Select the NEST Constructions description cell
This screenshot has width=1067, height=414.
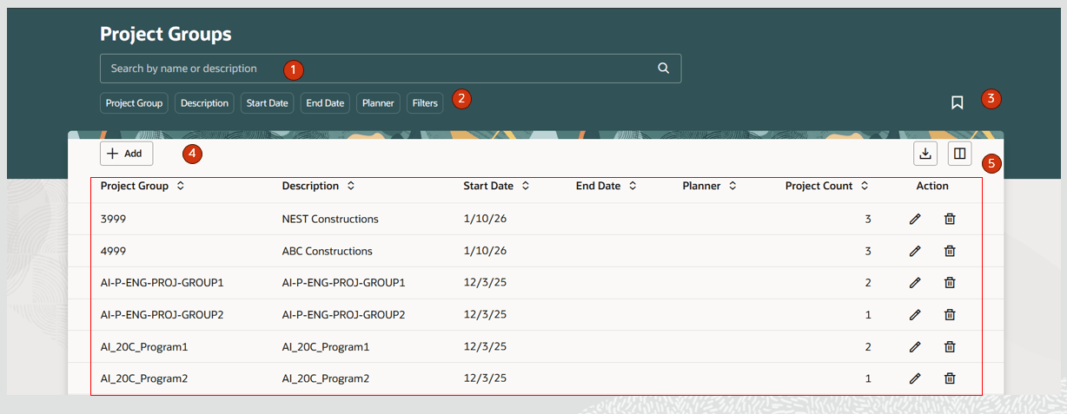[x=330, y=219]
